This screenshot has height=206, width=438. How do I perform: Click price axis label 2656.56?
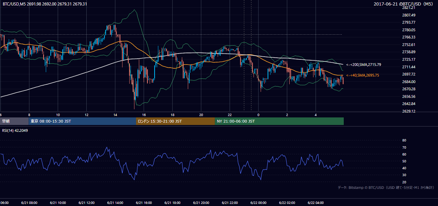click(x=409, y=96)
